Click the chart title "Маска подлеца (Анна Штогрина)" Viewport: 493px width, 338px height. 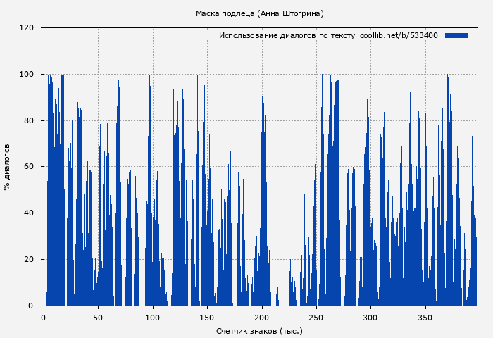pyautogui.click(x=260, y=13)
